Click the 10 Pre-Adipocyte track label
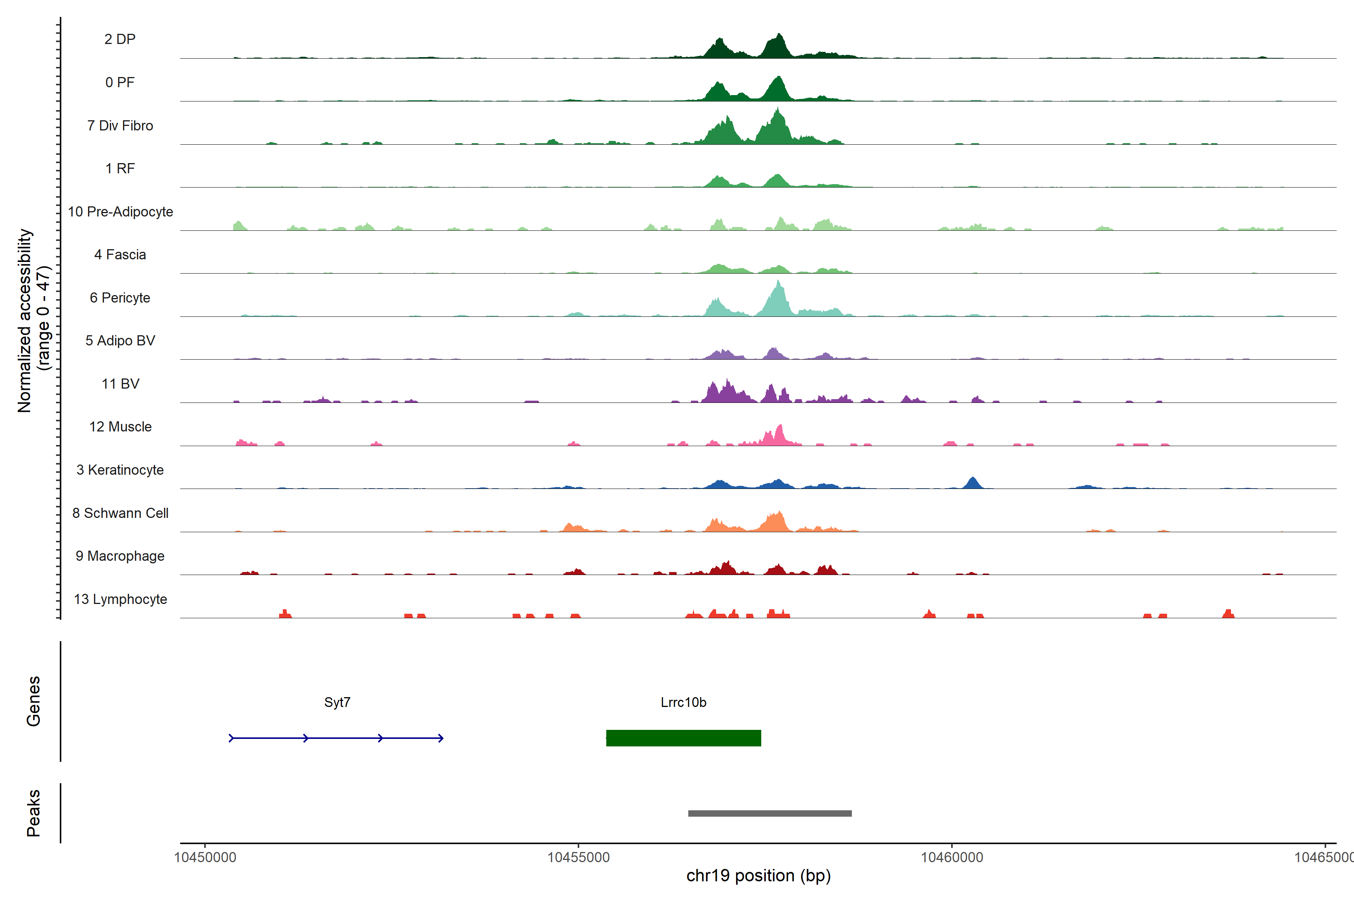 click(x=120, y=212)
